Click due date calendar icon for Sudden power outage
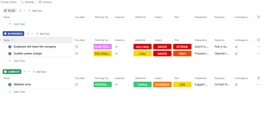The image size is (266, 115). click(77, 54)
